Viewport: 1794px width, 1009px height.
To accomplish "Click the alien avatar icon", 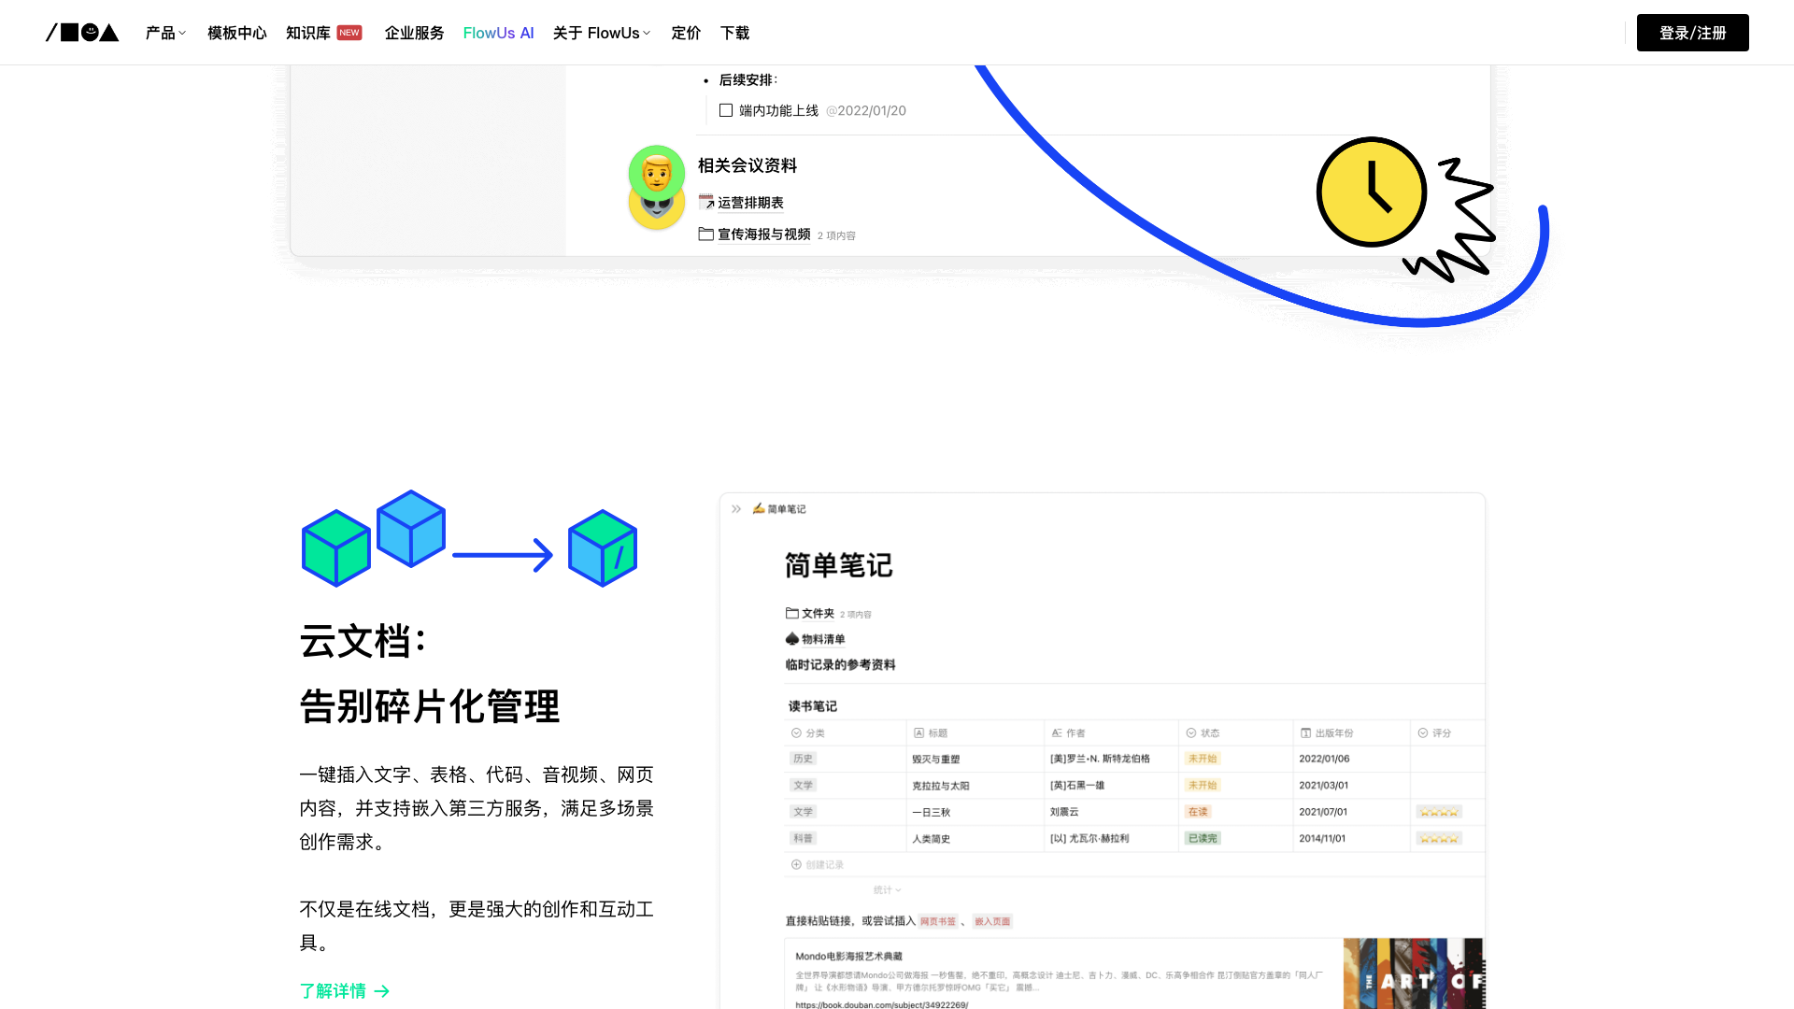I will coord(657,213).
